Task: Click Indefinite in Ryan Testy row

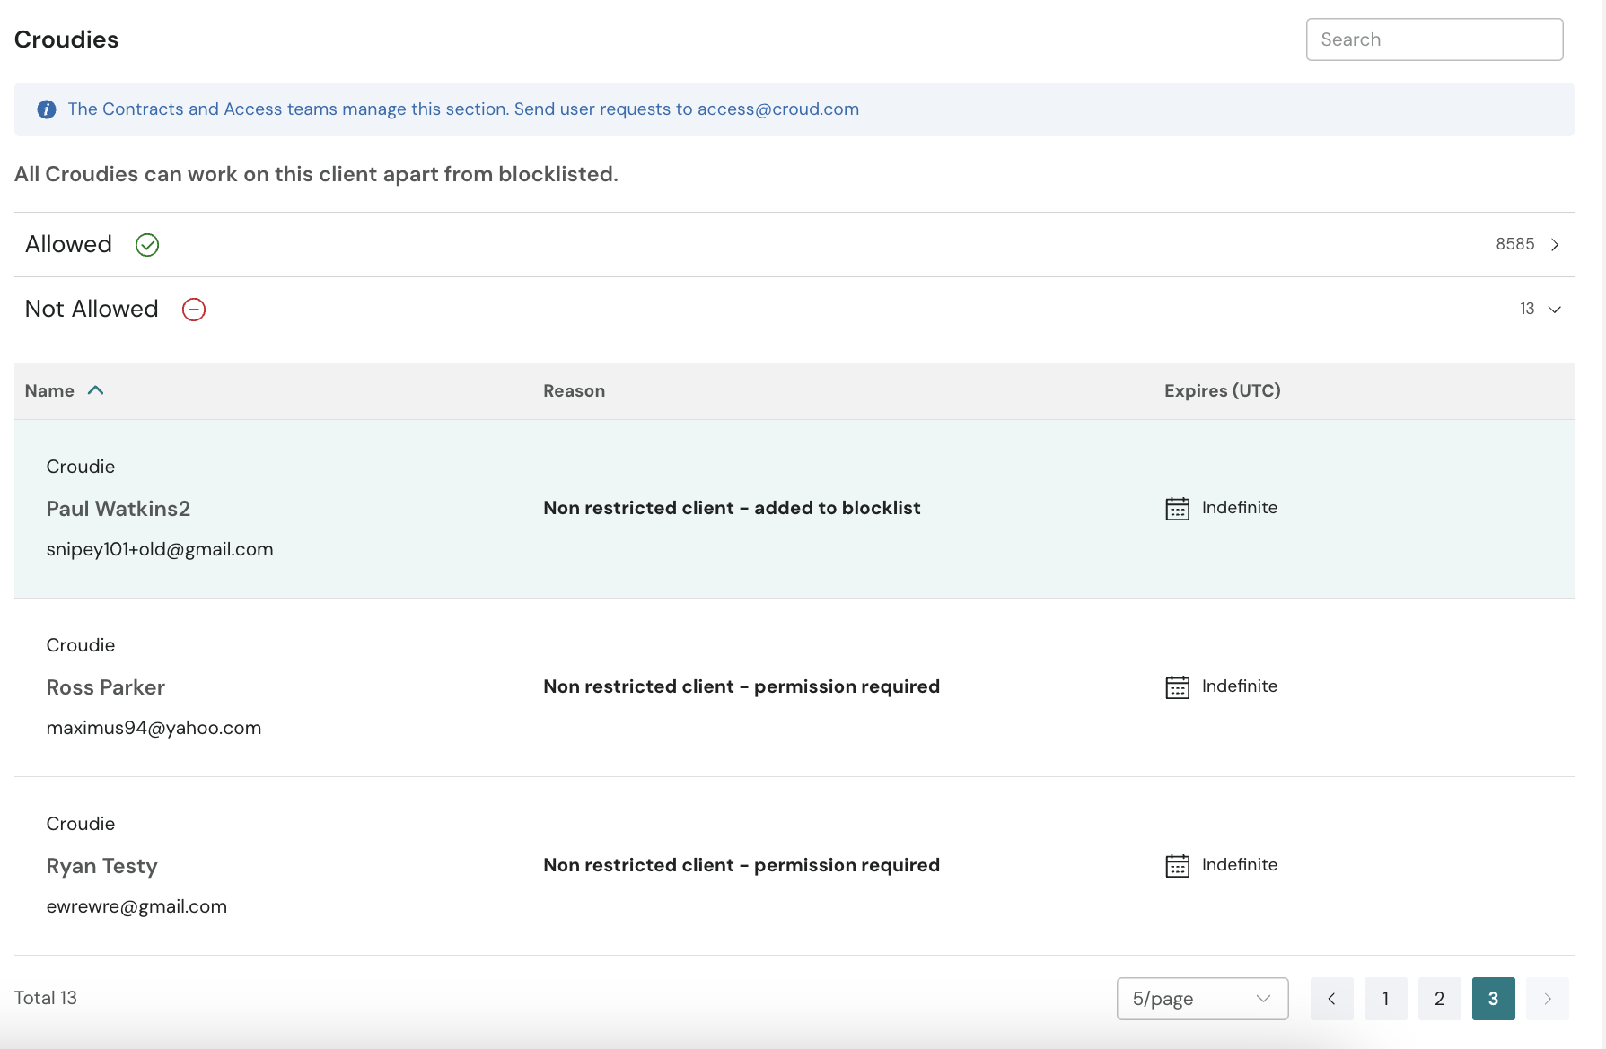Action: coord(1239,865)
